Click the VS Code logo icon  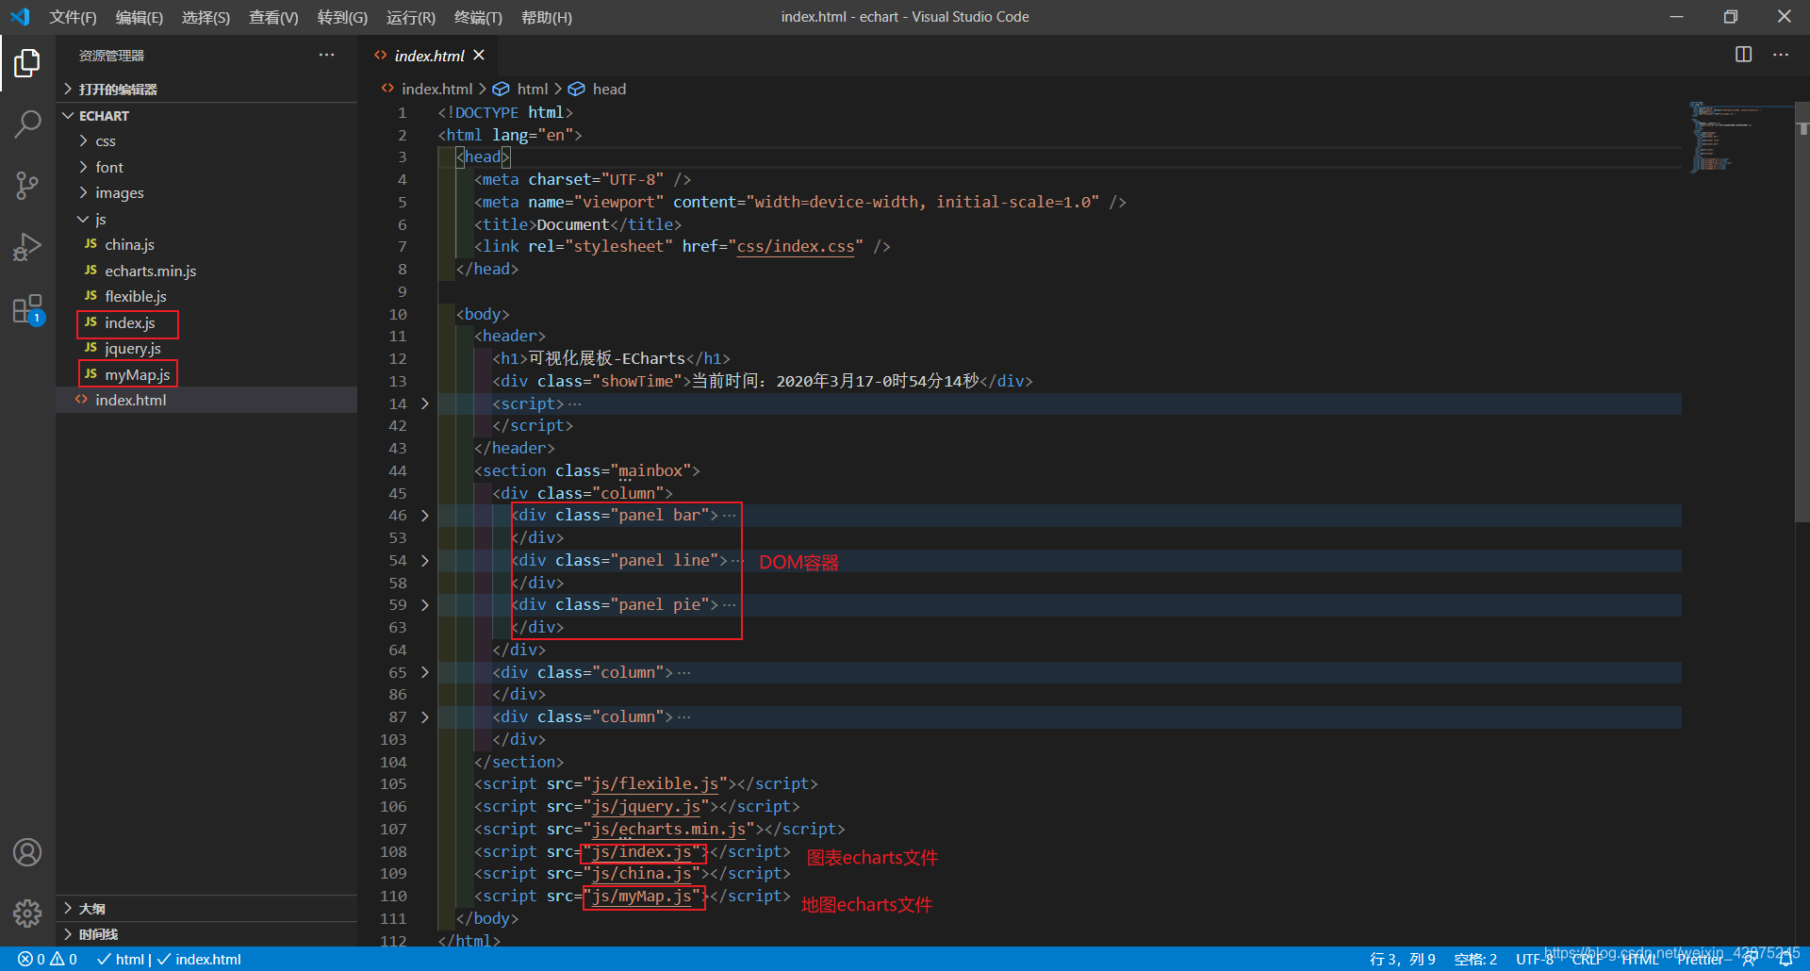(x=20, y=17)
